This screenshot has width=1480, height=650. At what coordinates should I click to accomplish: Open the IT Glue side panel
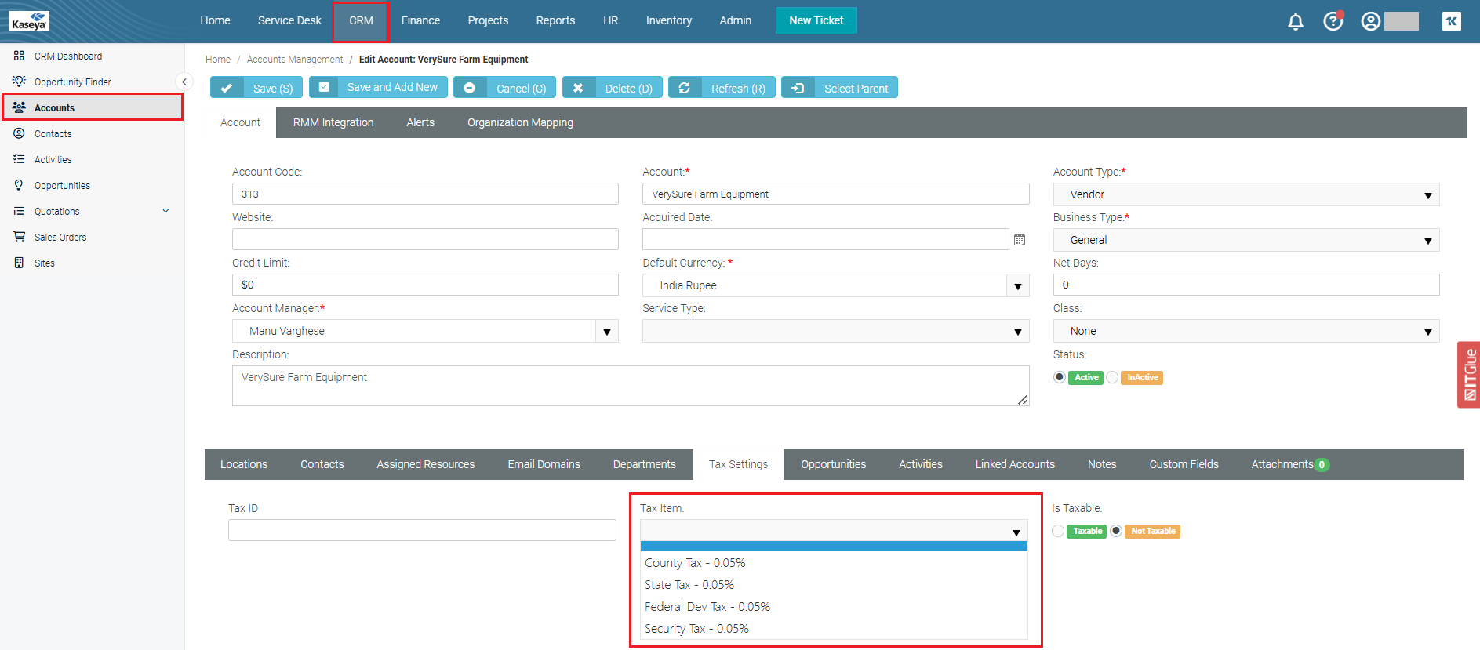[1468, 375]
